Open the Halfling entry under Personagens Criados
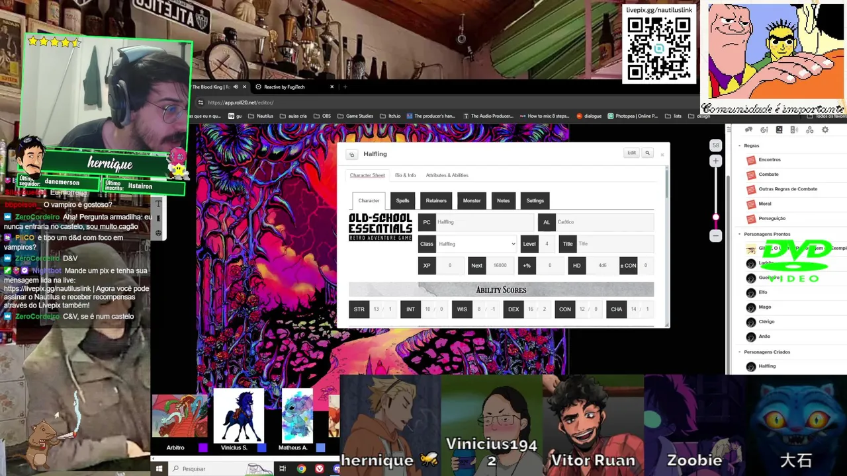This screenshot has height=476, width=847. (x=767, y=366)
